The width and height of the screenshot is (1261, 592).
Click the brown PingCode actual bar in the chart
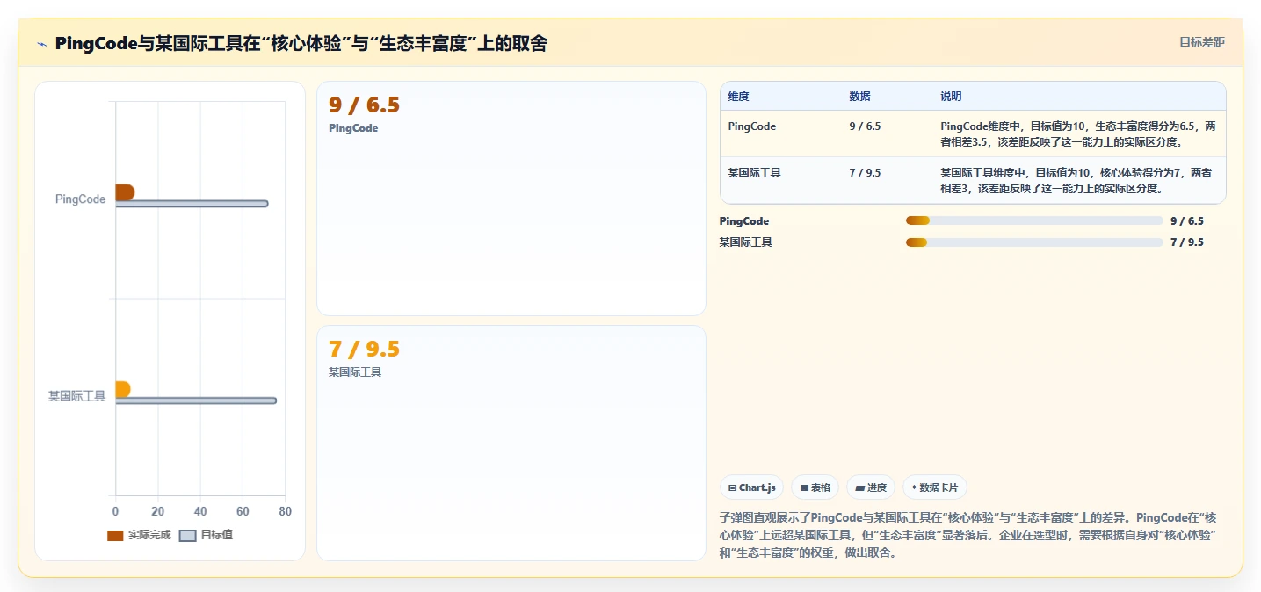[x=125, y=192]
